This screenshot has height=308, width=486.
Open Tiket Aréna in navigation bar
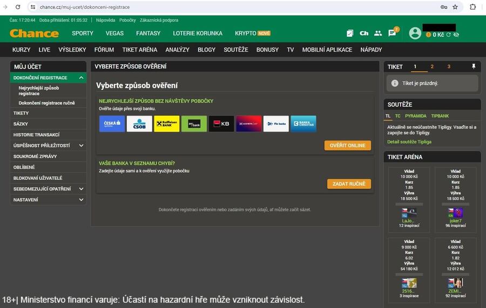coord(139,50)
